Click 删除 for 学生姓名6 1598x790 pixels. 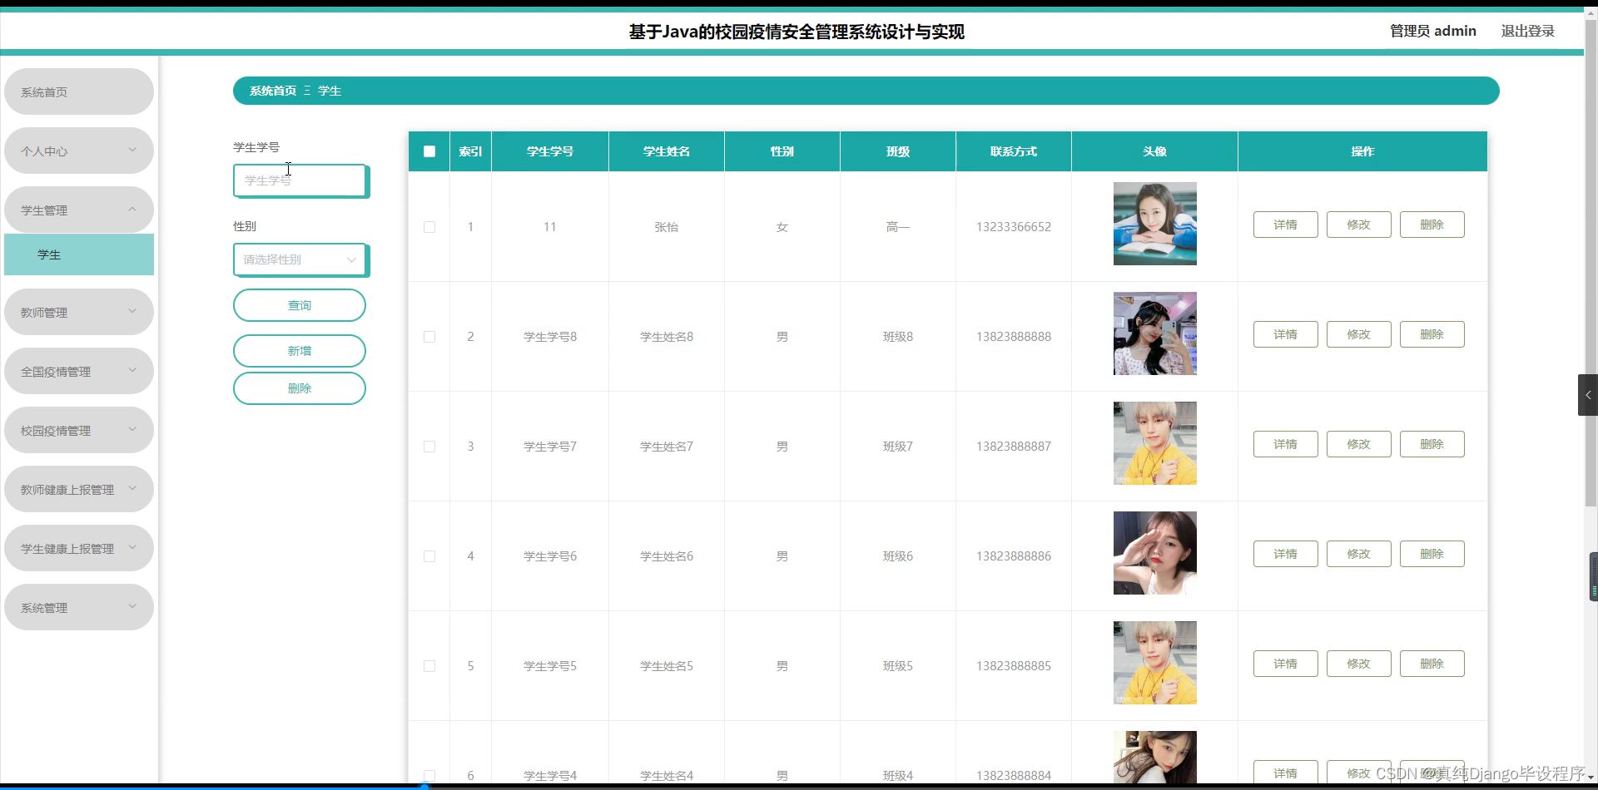coord(1432,554)
